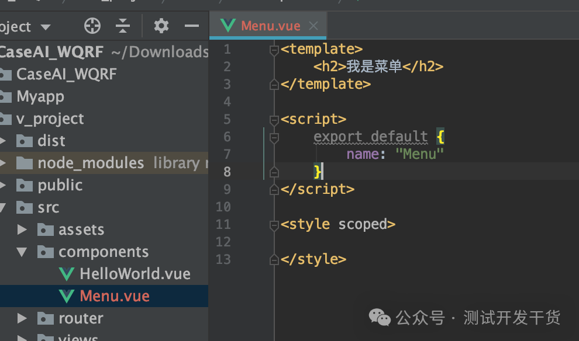The height and width of the screenshot is (341, 579).
Task: Toggle fold marker on <style scoped> line
Action: 274,225
